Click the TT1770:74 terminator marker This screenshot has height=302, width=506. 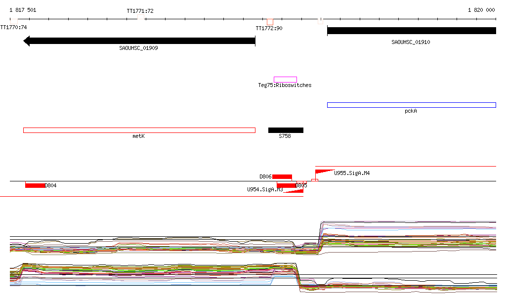[x=14, y=21]
